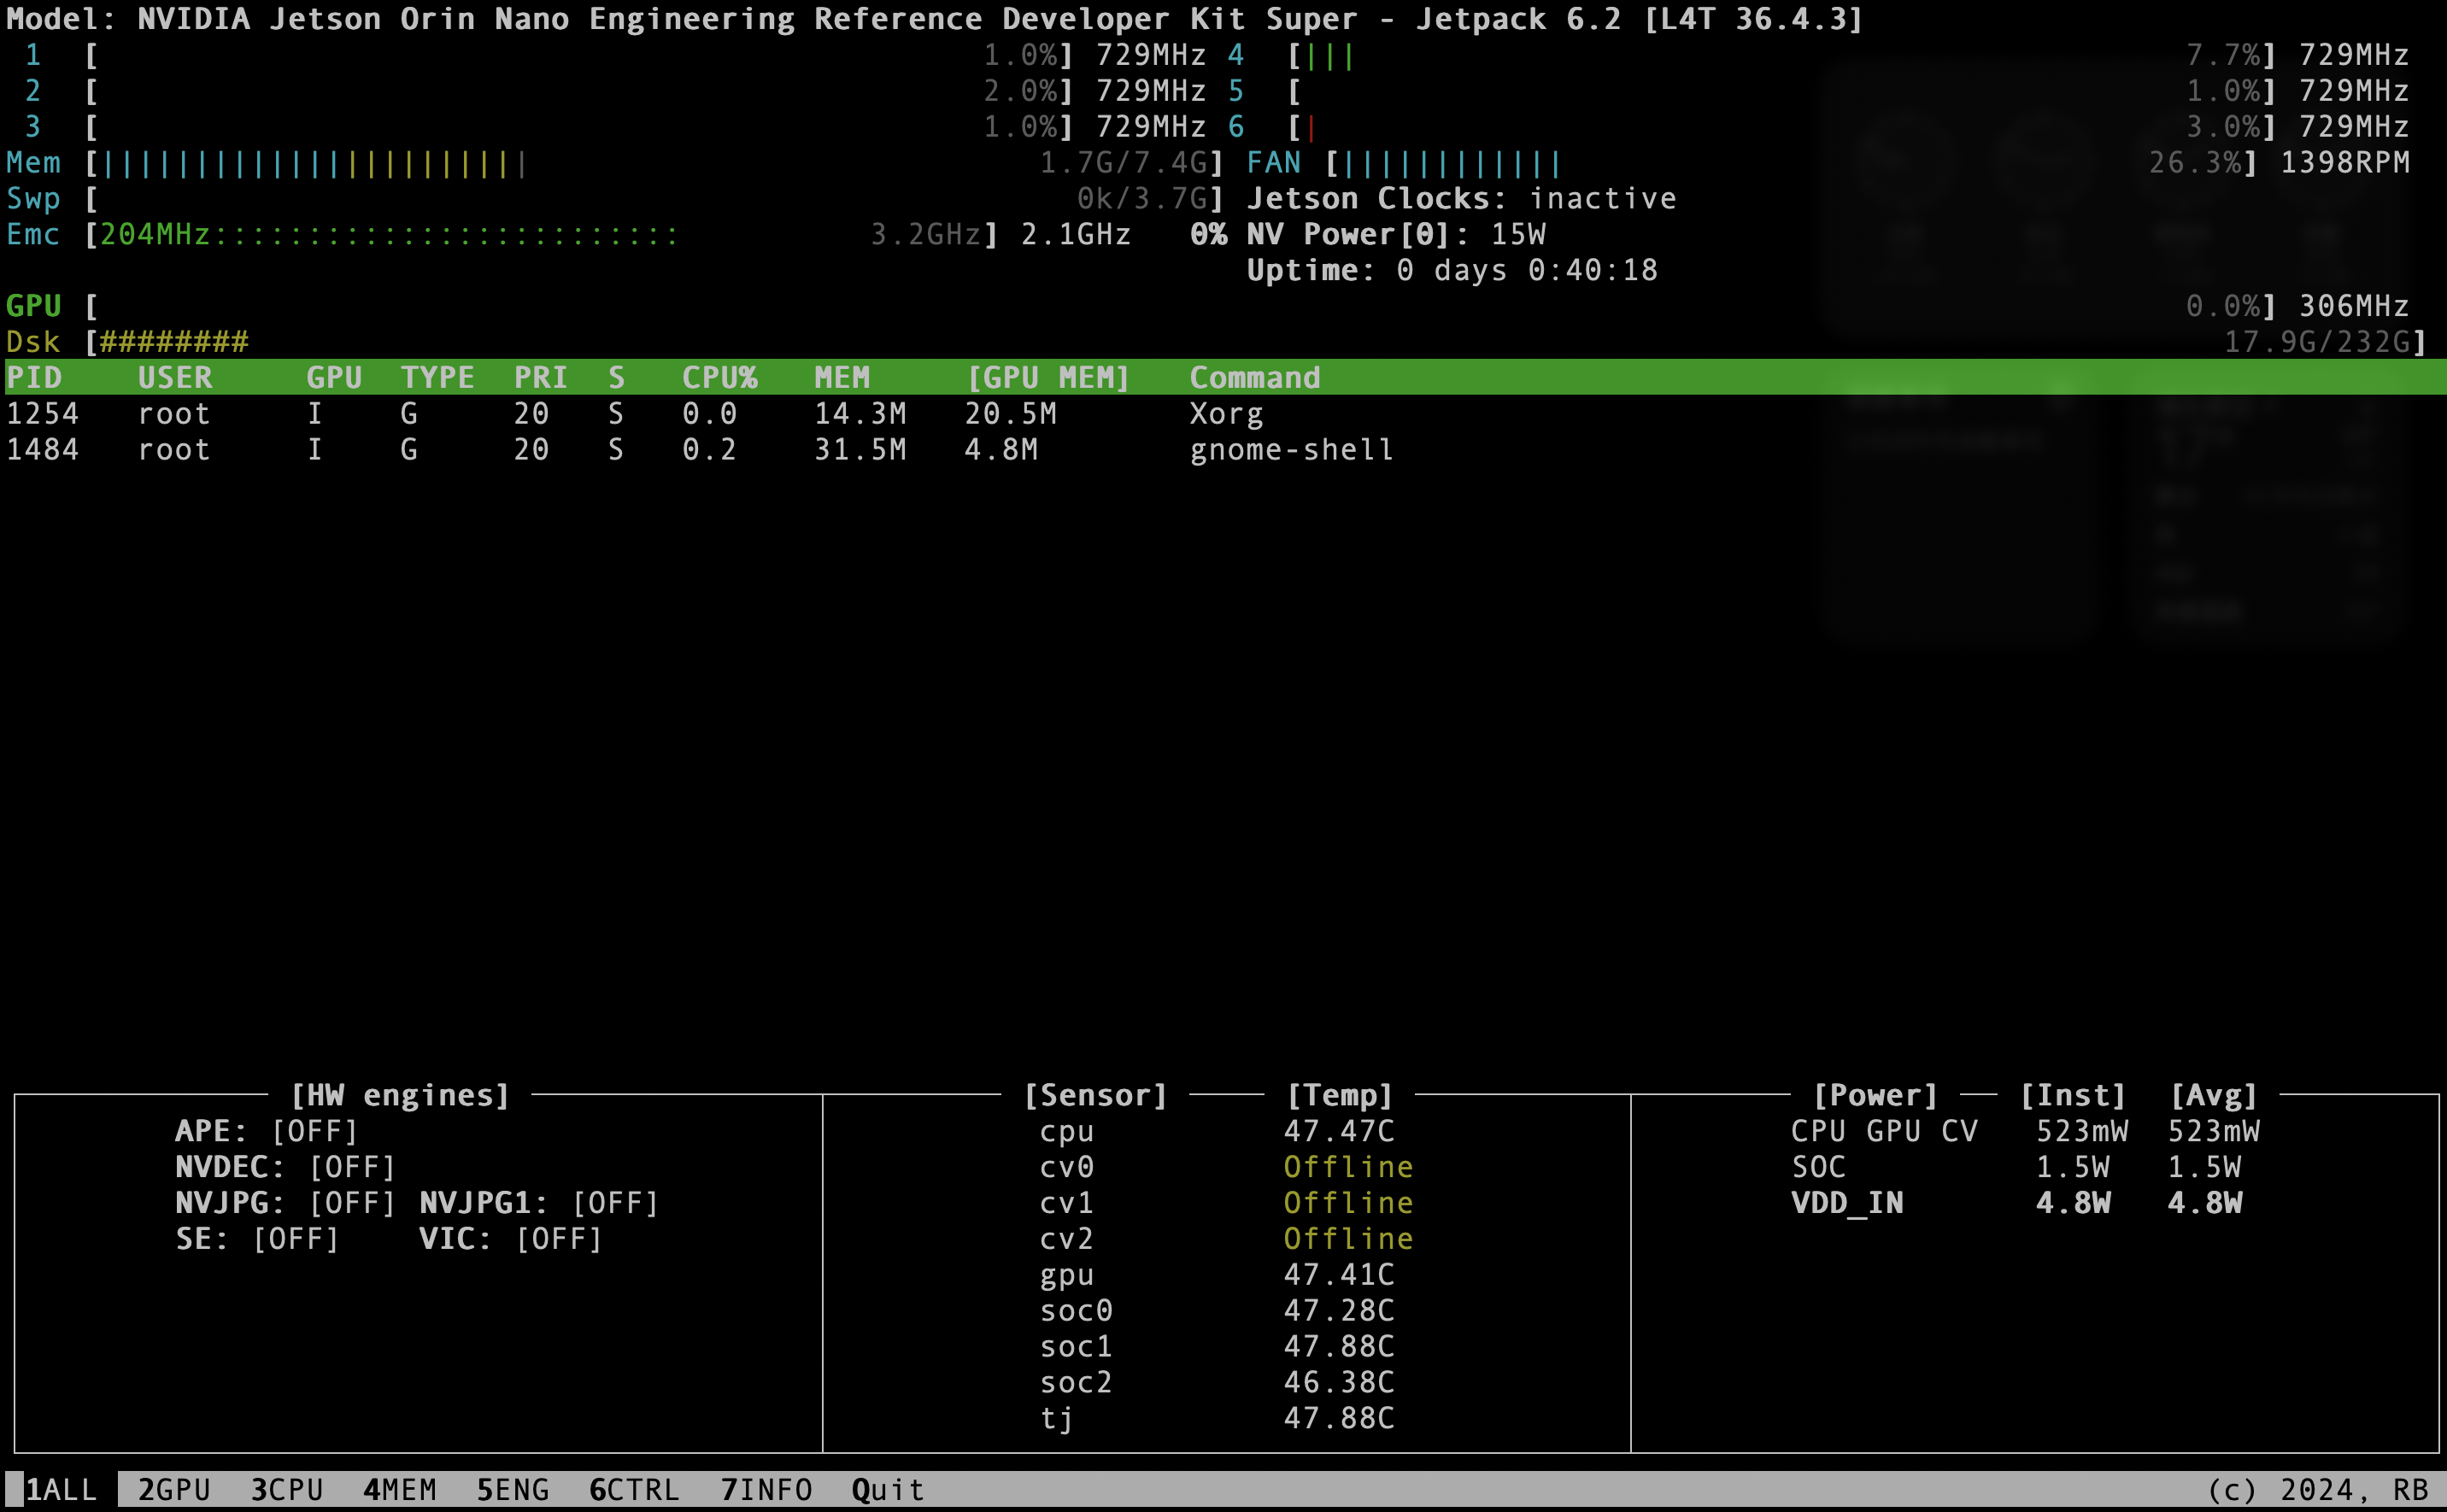Switch to the 1ALL tab

click(x=61, y=1490)
